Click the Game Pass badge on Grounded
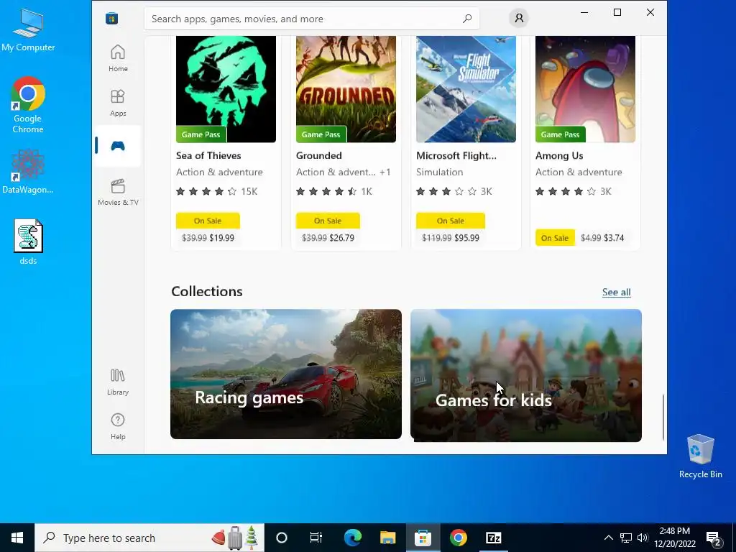Viewport: 736px width, 552px height. point(321,134)
